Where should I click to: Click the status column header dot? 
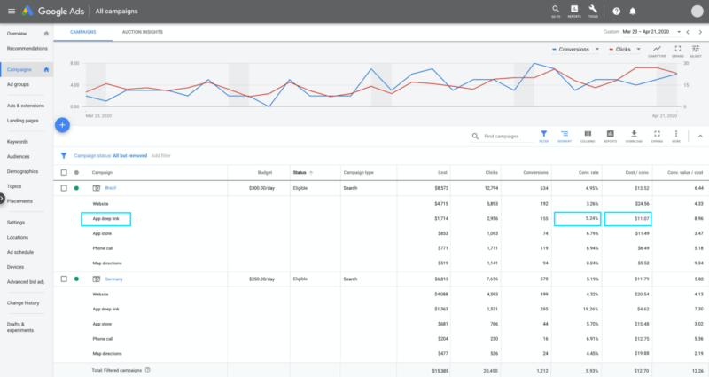click(x=76, y=172)
